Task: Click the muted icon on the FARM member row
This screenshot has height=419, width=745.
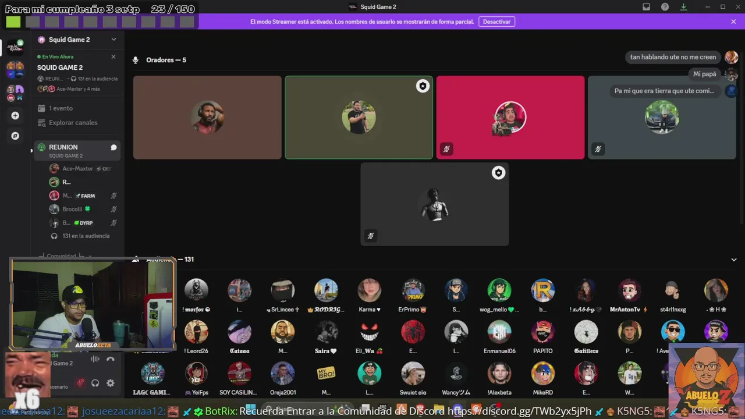Action: pos(114,196)
